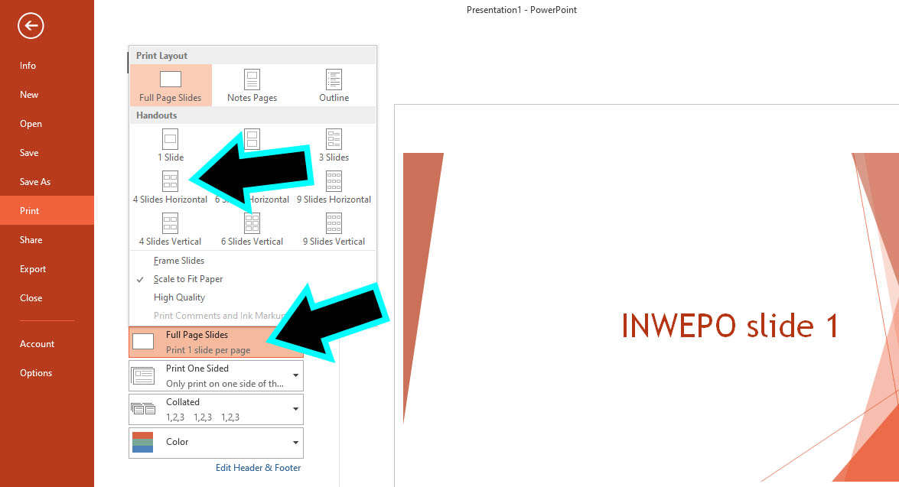Viewport: 899px width, 487px height.
Task: Disable Scale to Fit Paper
Action: [x=187, y=278]
